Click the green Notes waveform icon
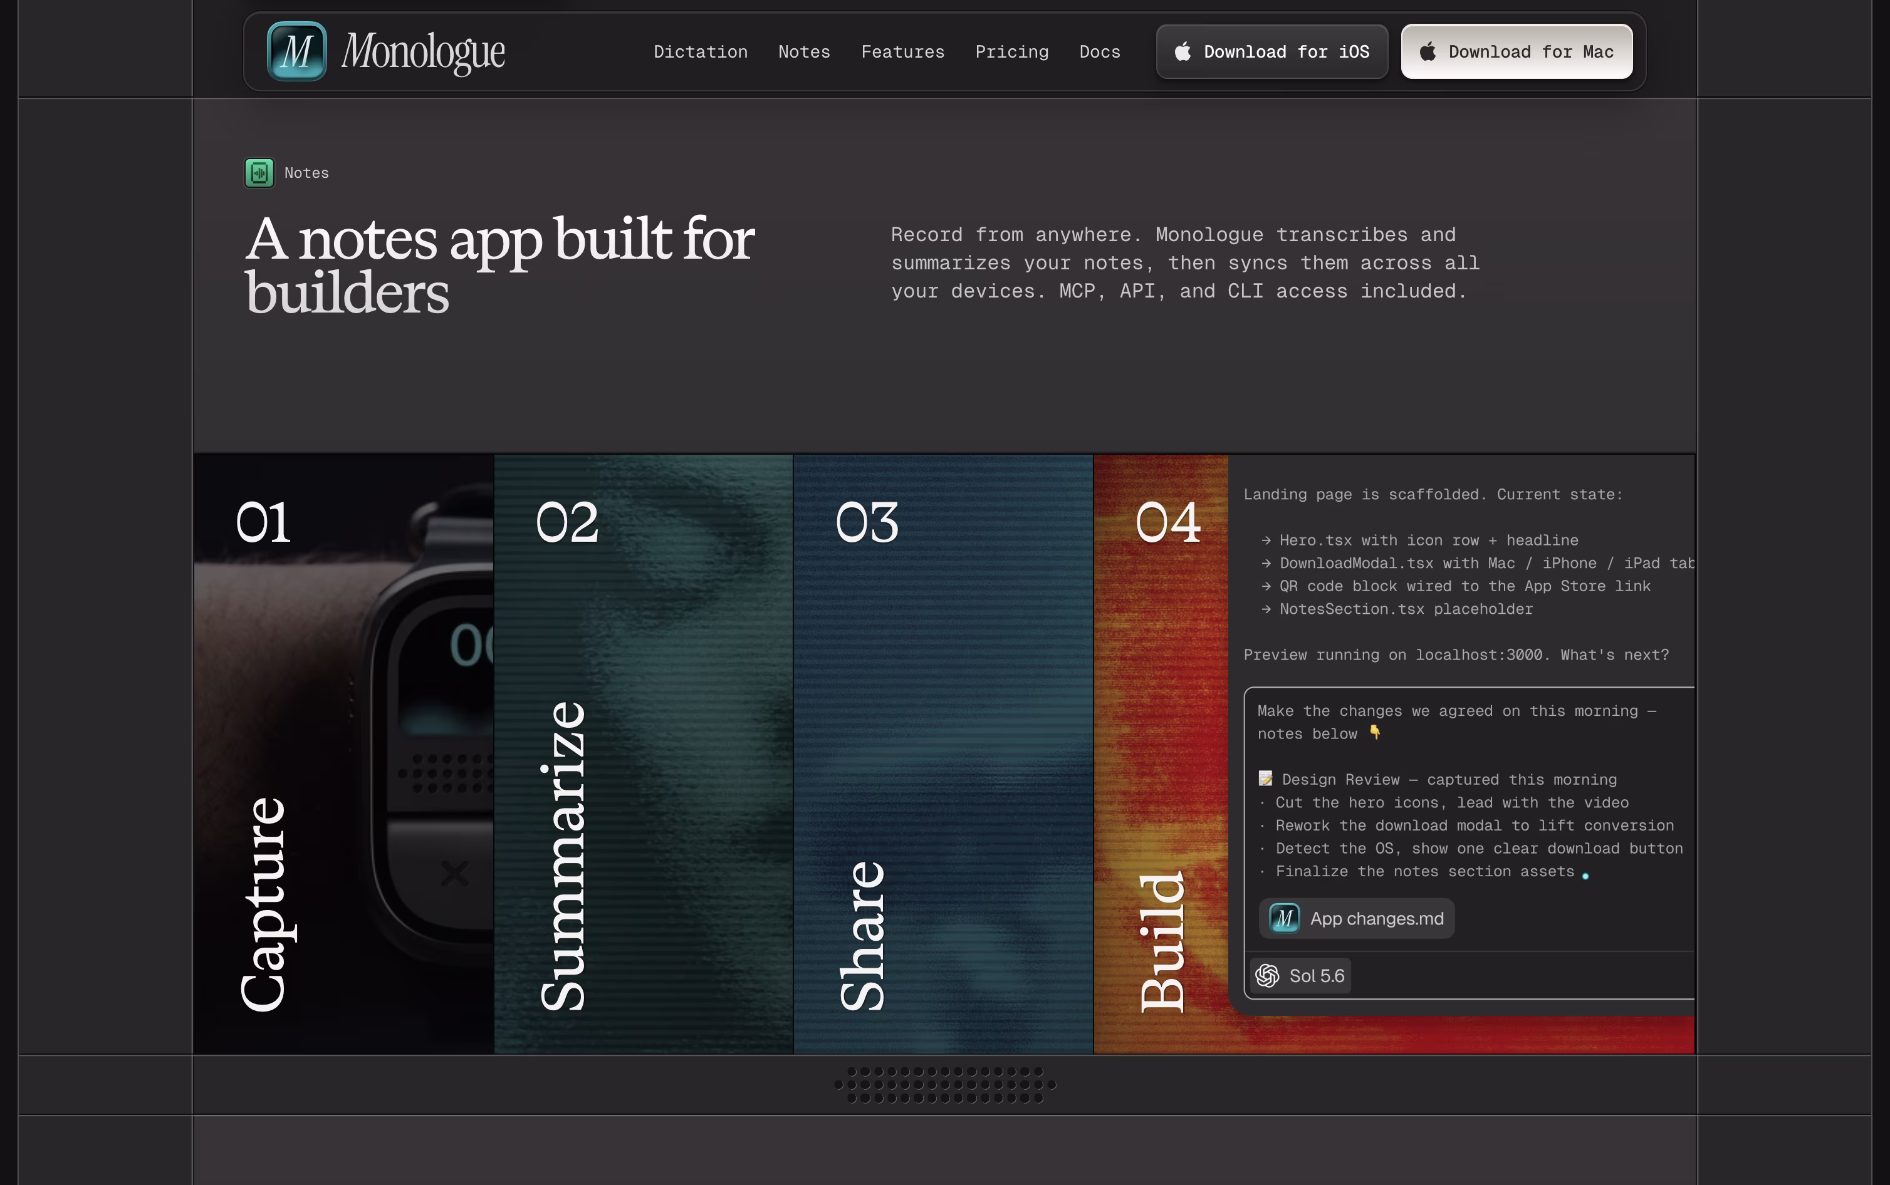This screenshot has height=1185, width=1890. 259,173
